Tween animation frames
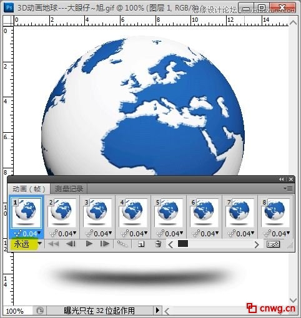Viewport: 301px width, 318px height. point(122,244)
